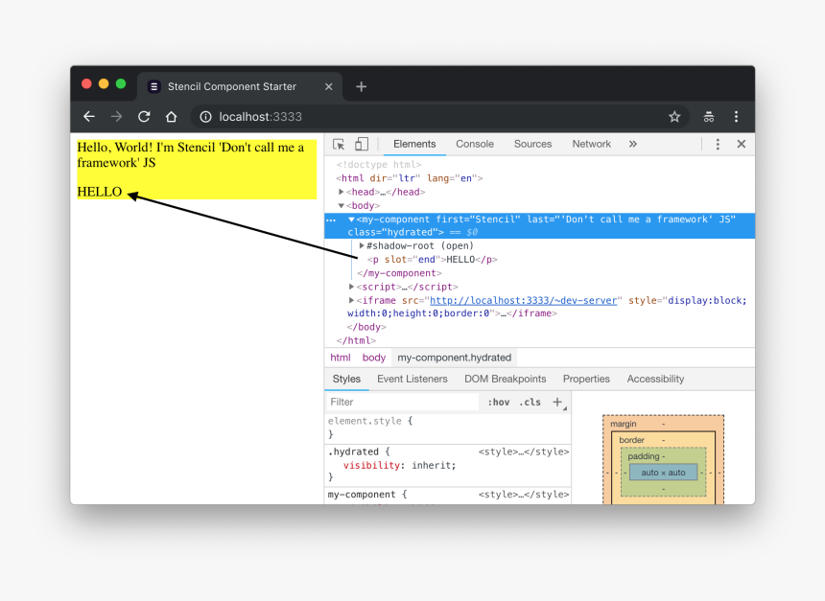Select the closing </html> tag line

point(356,340)
